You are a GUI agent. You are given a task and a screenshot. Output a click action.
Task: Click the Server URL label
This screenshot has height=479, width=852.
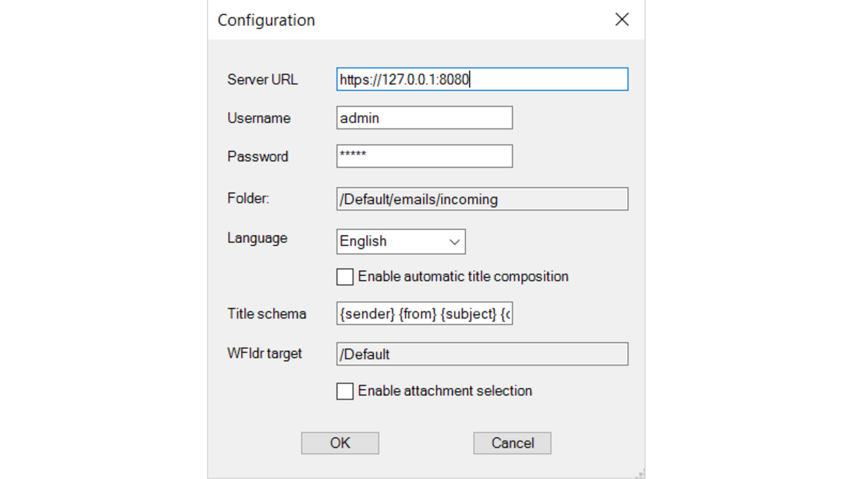(262, 79)
